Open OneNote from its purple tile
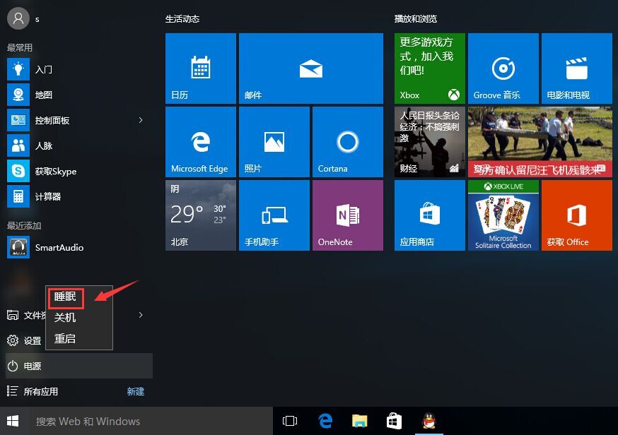Screen dimensions: 618x435 347,215
